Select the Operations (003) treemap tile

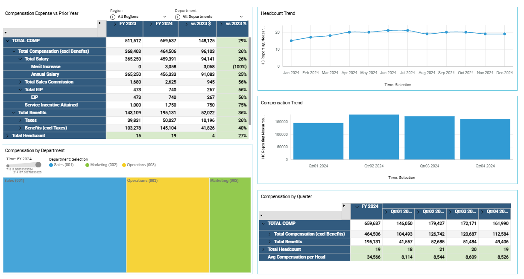tap(167, 226)
